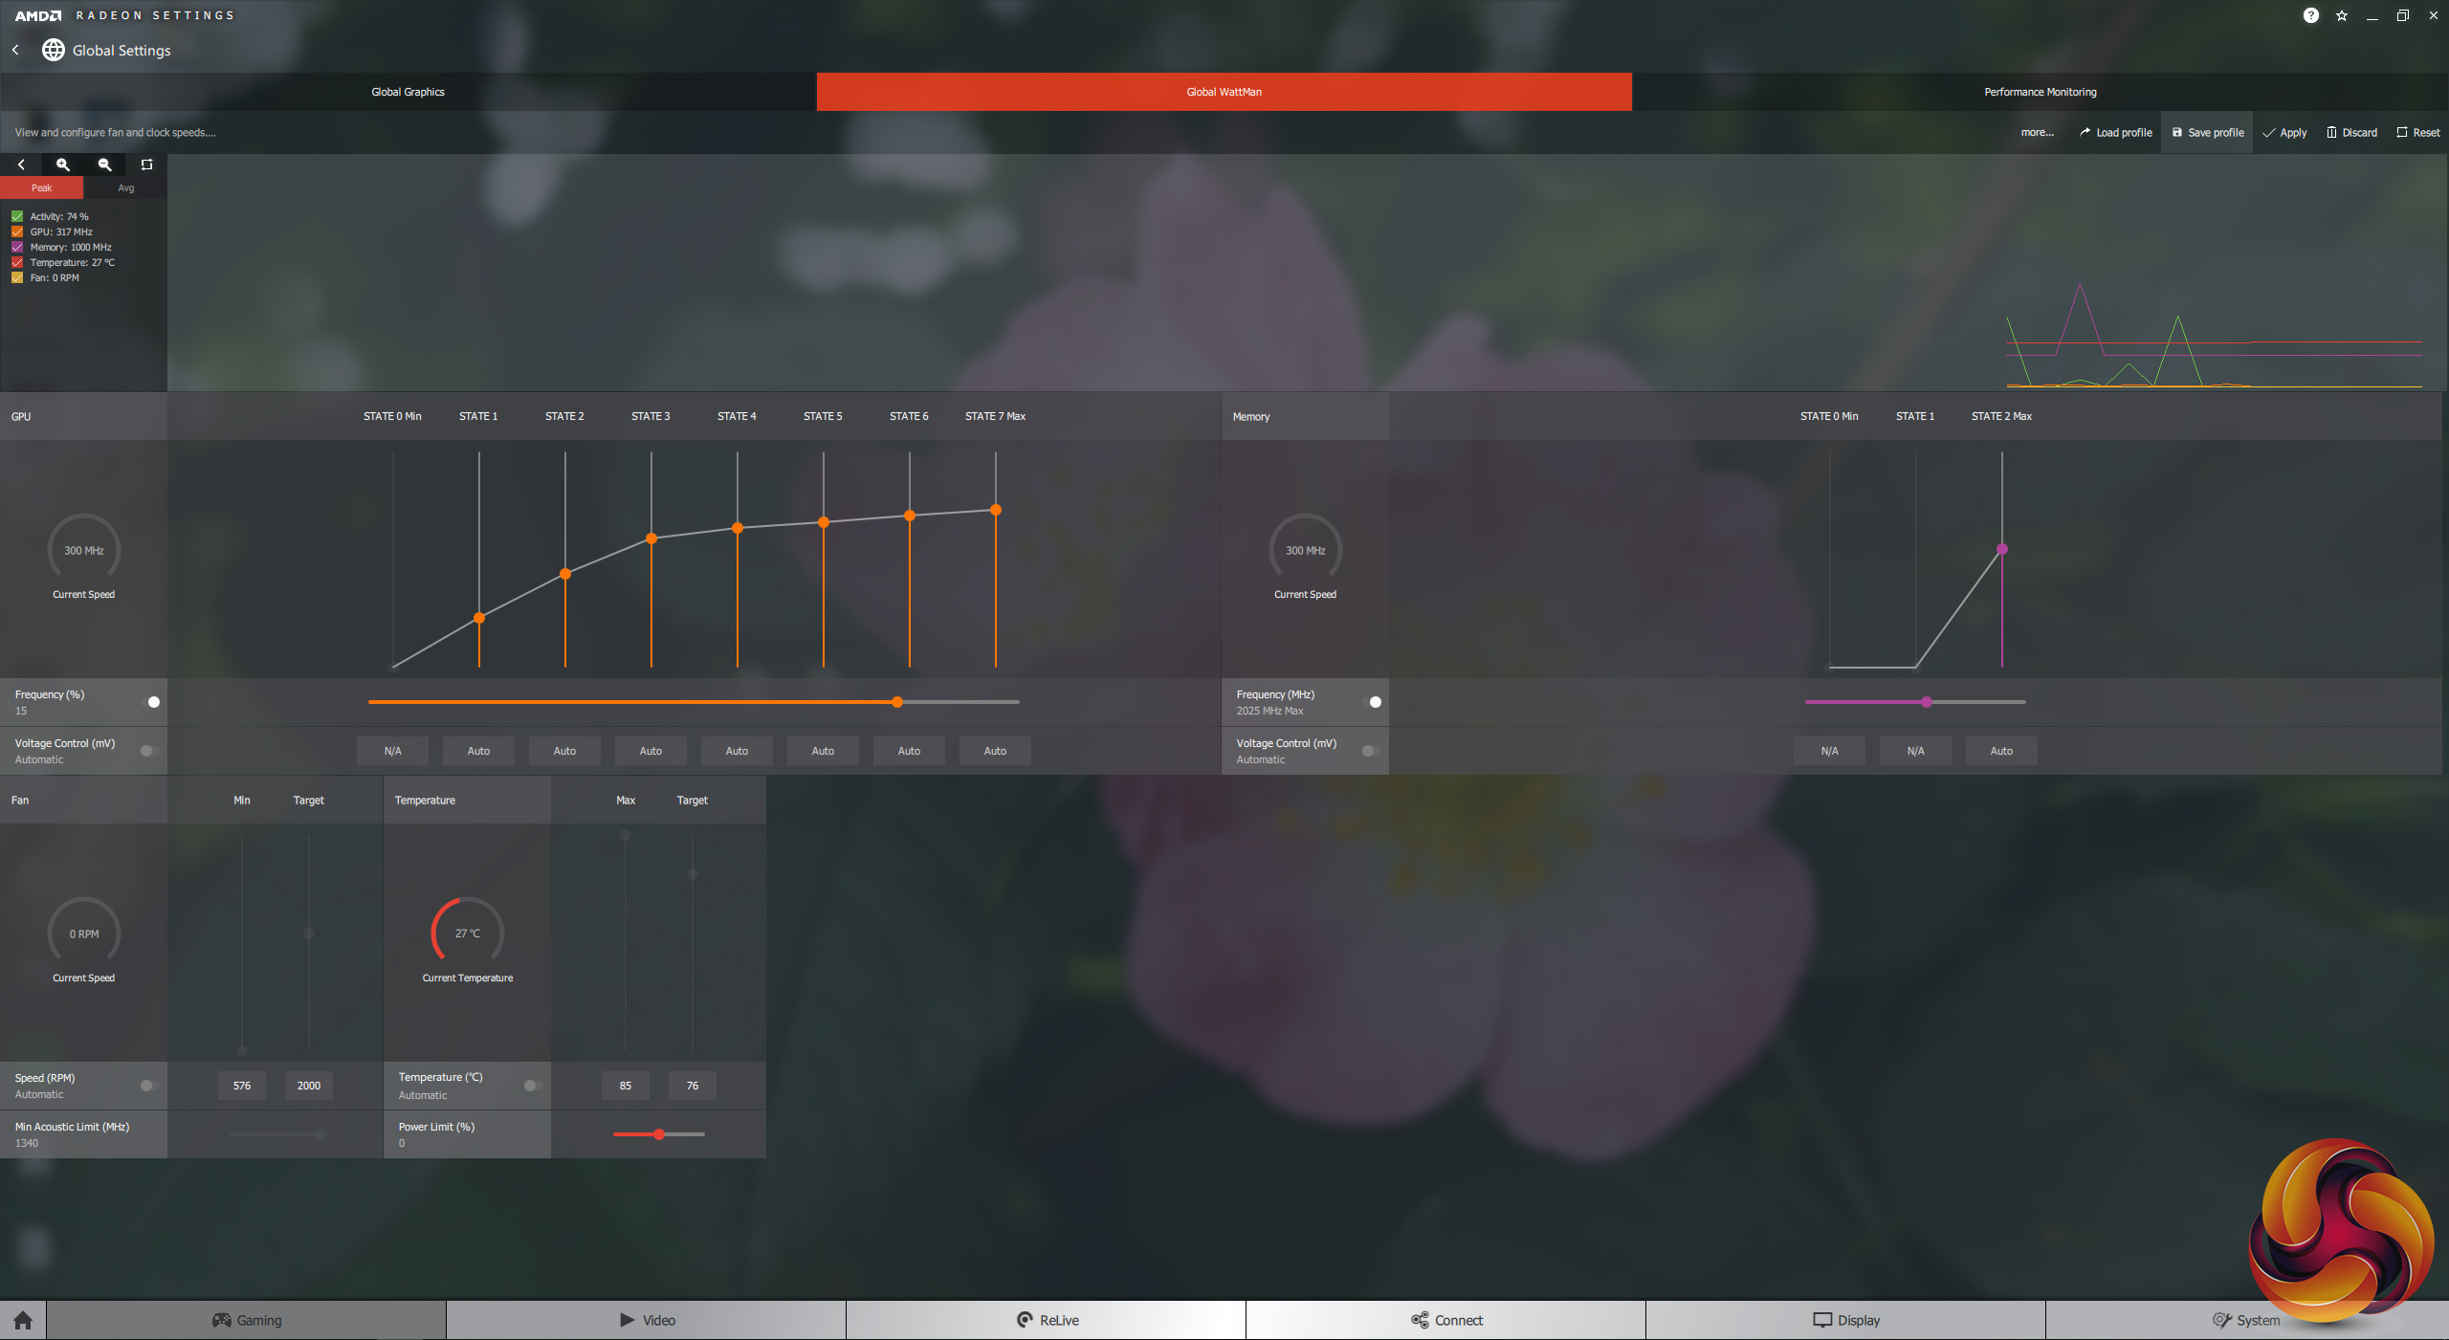Uncheck the Activity graph checkbox
This screenshot has height=1340, width=2449.
pos(17,216)
